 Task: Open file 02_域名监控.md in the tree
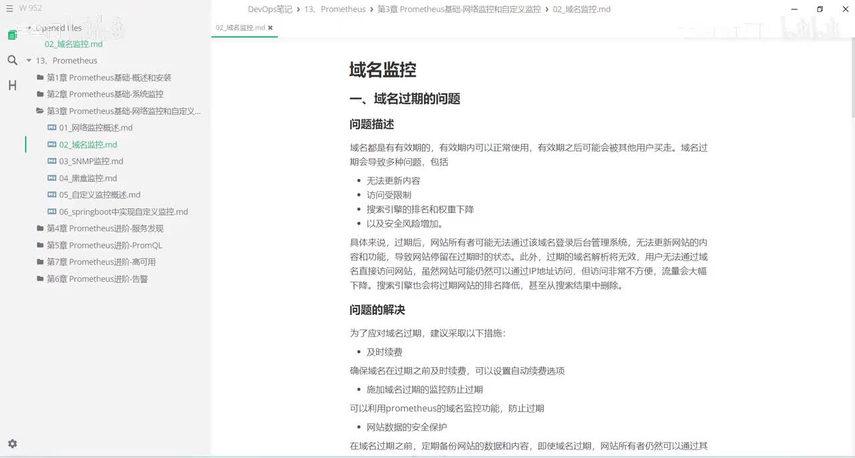tap(88, 144)
